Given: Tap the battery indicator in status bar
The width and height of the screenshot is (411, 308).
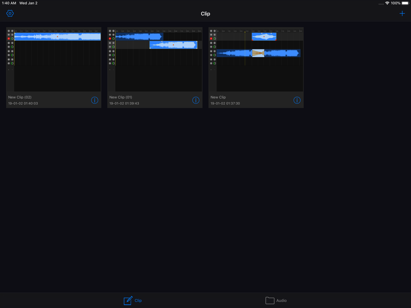Looking at the screenshot, I should click(x=405, y=3).
